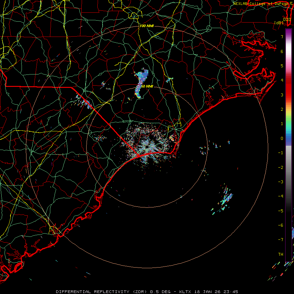Screen dimensions: 294x294
Task: Pick the -6 dB scale value
Action: click(281, 225)
